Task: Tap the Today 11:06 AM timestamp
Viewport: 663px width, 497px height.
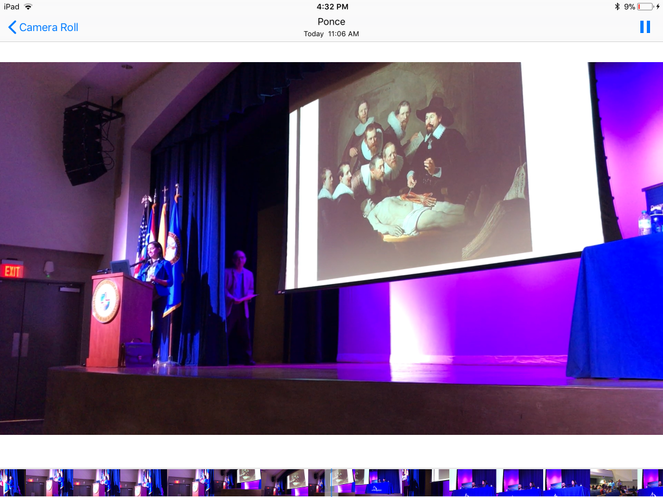Action: [331, 34]
